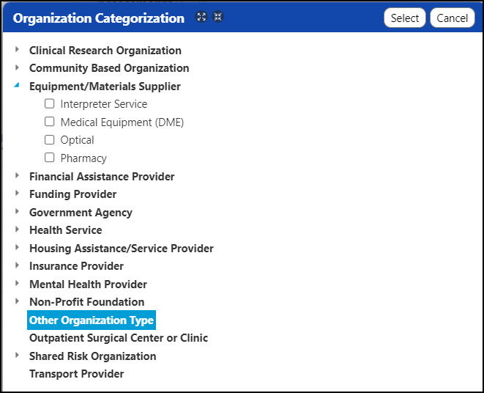Expand the Community Based Organization arrow

[17, 67]
